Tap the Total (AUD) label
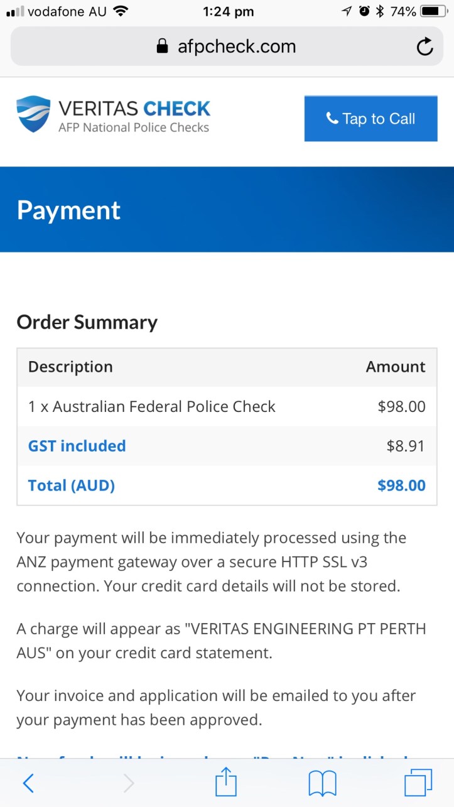The image size is (454, 807). click(x=72, y=485)
